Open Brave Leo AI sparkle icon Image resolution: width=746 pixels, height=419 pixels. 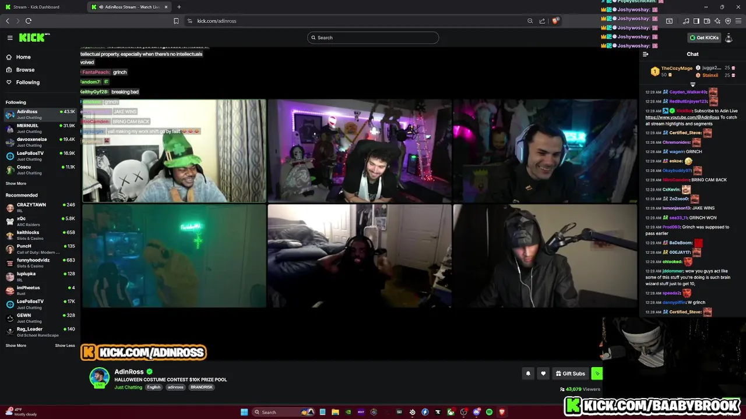point(717,21)
